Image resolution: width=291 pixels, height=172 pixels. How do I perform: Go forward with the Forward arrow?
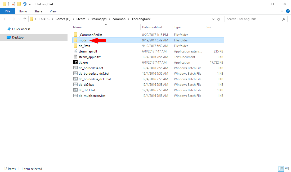click(x=13, y=19)
